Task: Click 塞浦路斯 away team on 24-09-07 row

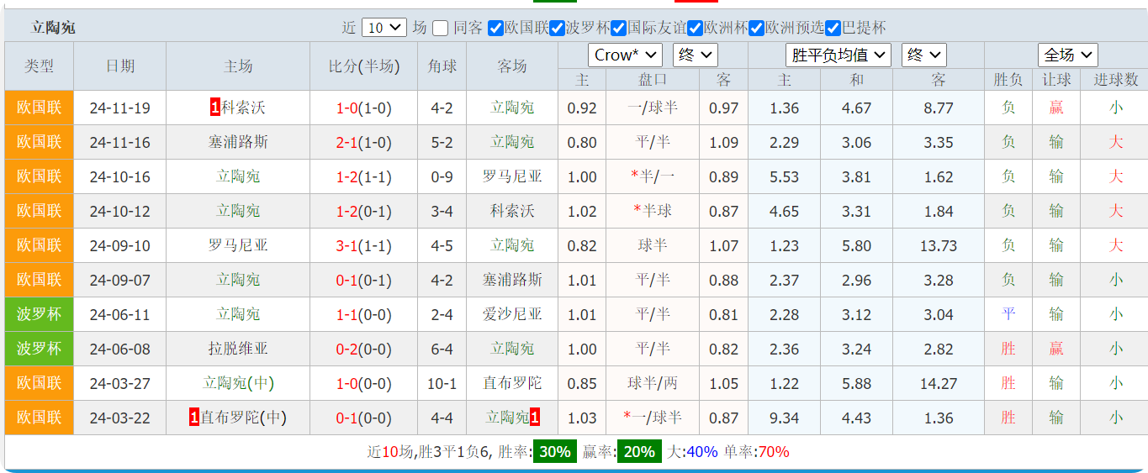Action: (512, 280)
